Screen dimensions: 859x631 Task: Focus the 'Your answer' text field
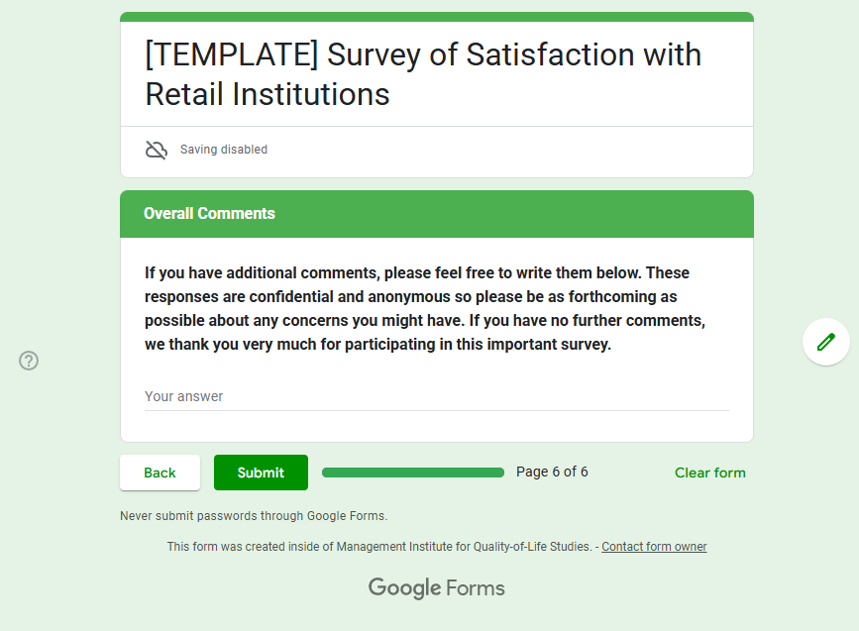click(x=436, y=396)
